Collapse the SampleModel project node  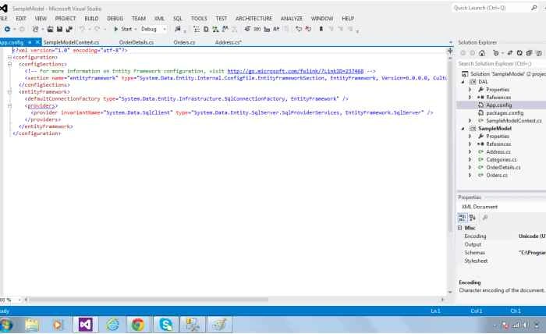[x=463, y=129]
